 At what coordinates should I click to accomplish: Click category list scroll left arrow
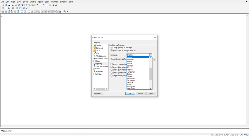(94, 89)
